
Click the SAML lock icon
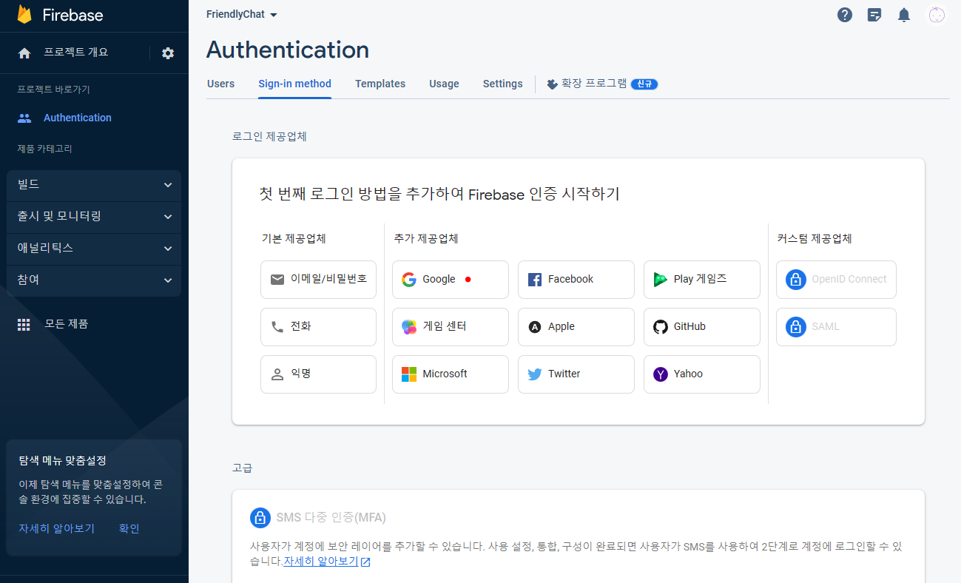click(796, 327)
